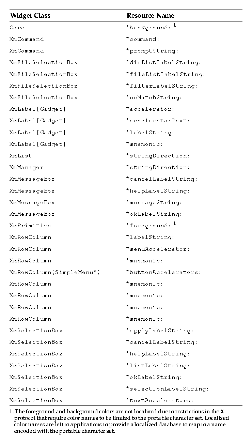Select the *filterLabelString: resource
252x444 pixels.
[x=161, y=86]
